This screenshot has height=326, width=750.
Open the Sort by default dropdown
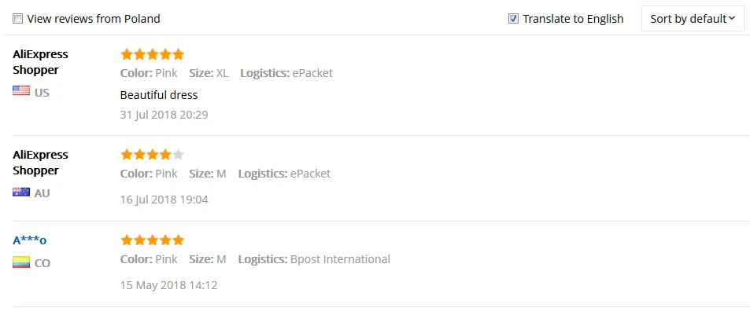tap(692, 19)
